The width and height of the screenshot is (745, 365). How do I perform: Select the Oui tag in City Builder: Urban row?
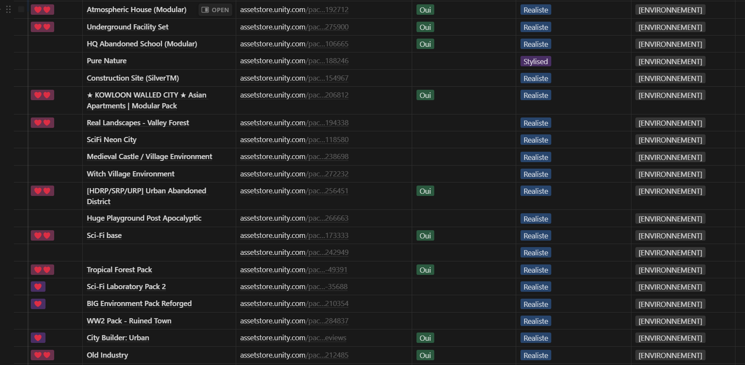[x=425, y=338]
